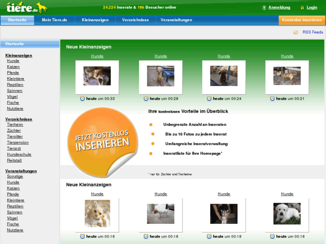Open Katzen under Veranstaltungen in the sidebar

13,188
